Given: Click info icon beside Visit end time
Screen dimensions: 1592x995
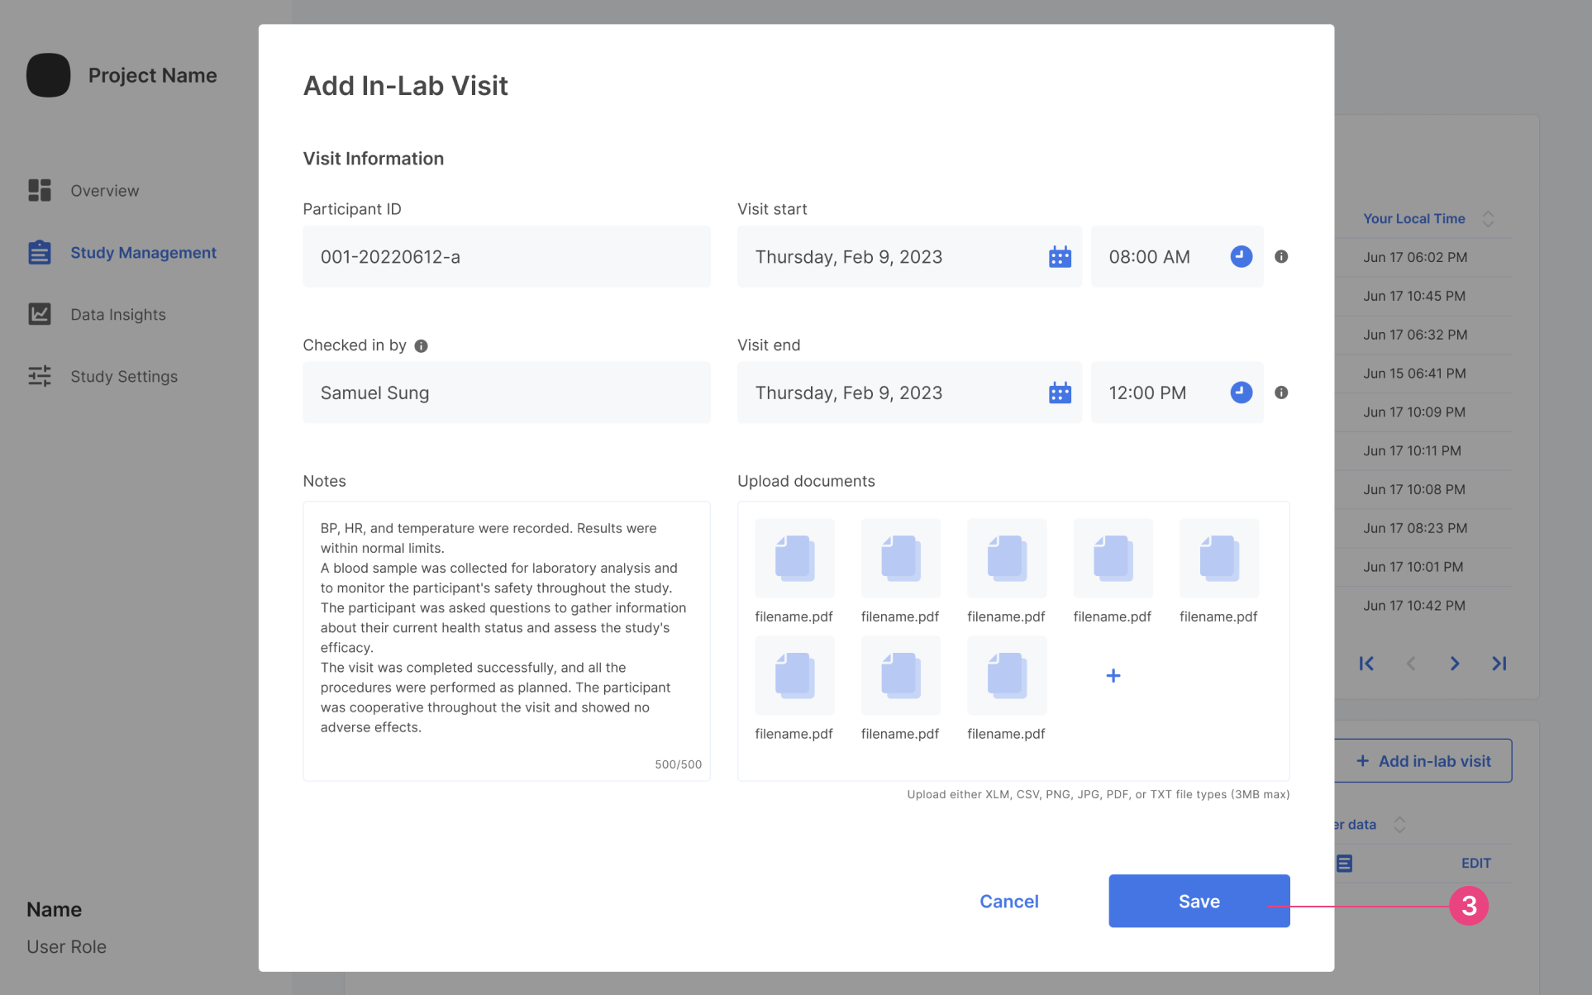Looking at the screenshot, I should point(1281,393).
